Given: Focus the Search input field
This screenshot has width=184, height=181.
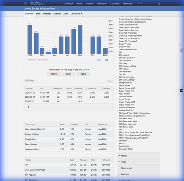Looking at the screenshot, I should point(145,3).
